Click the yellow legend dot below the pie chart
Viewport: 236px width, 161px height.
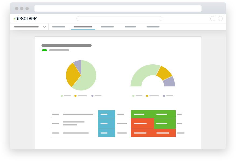point(76,96)
